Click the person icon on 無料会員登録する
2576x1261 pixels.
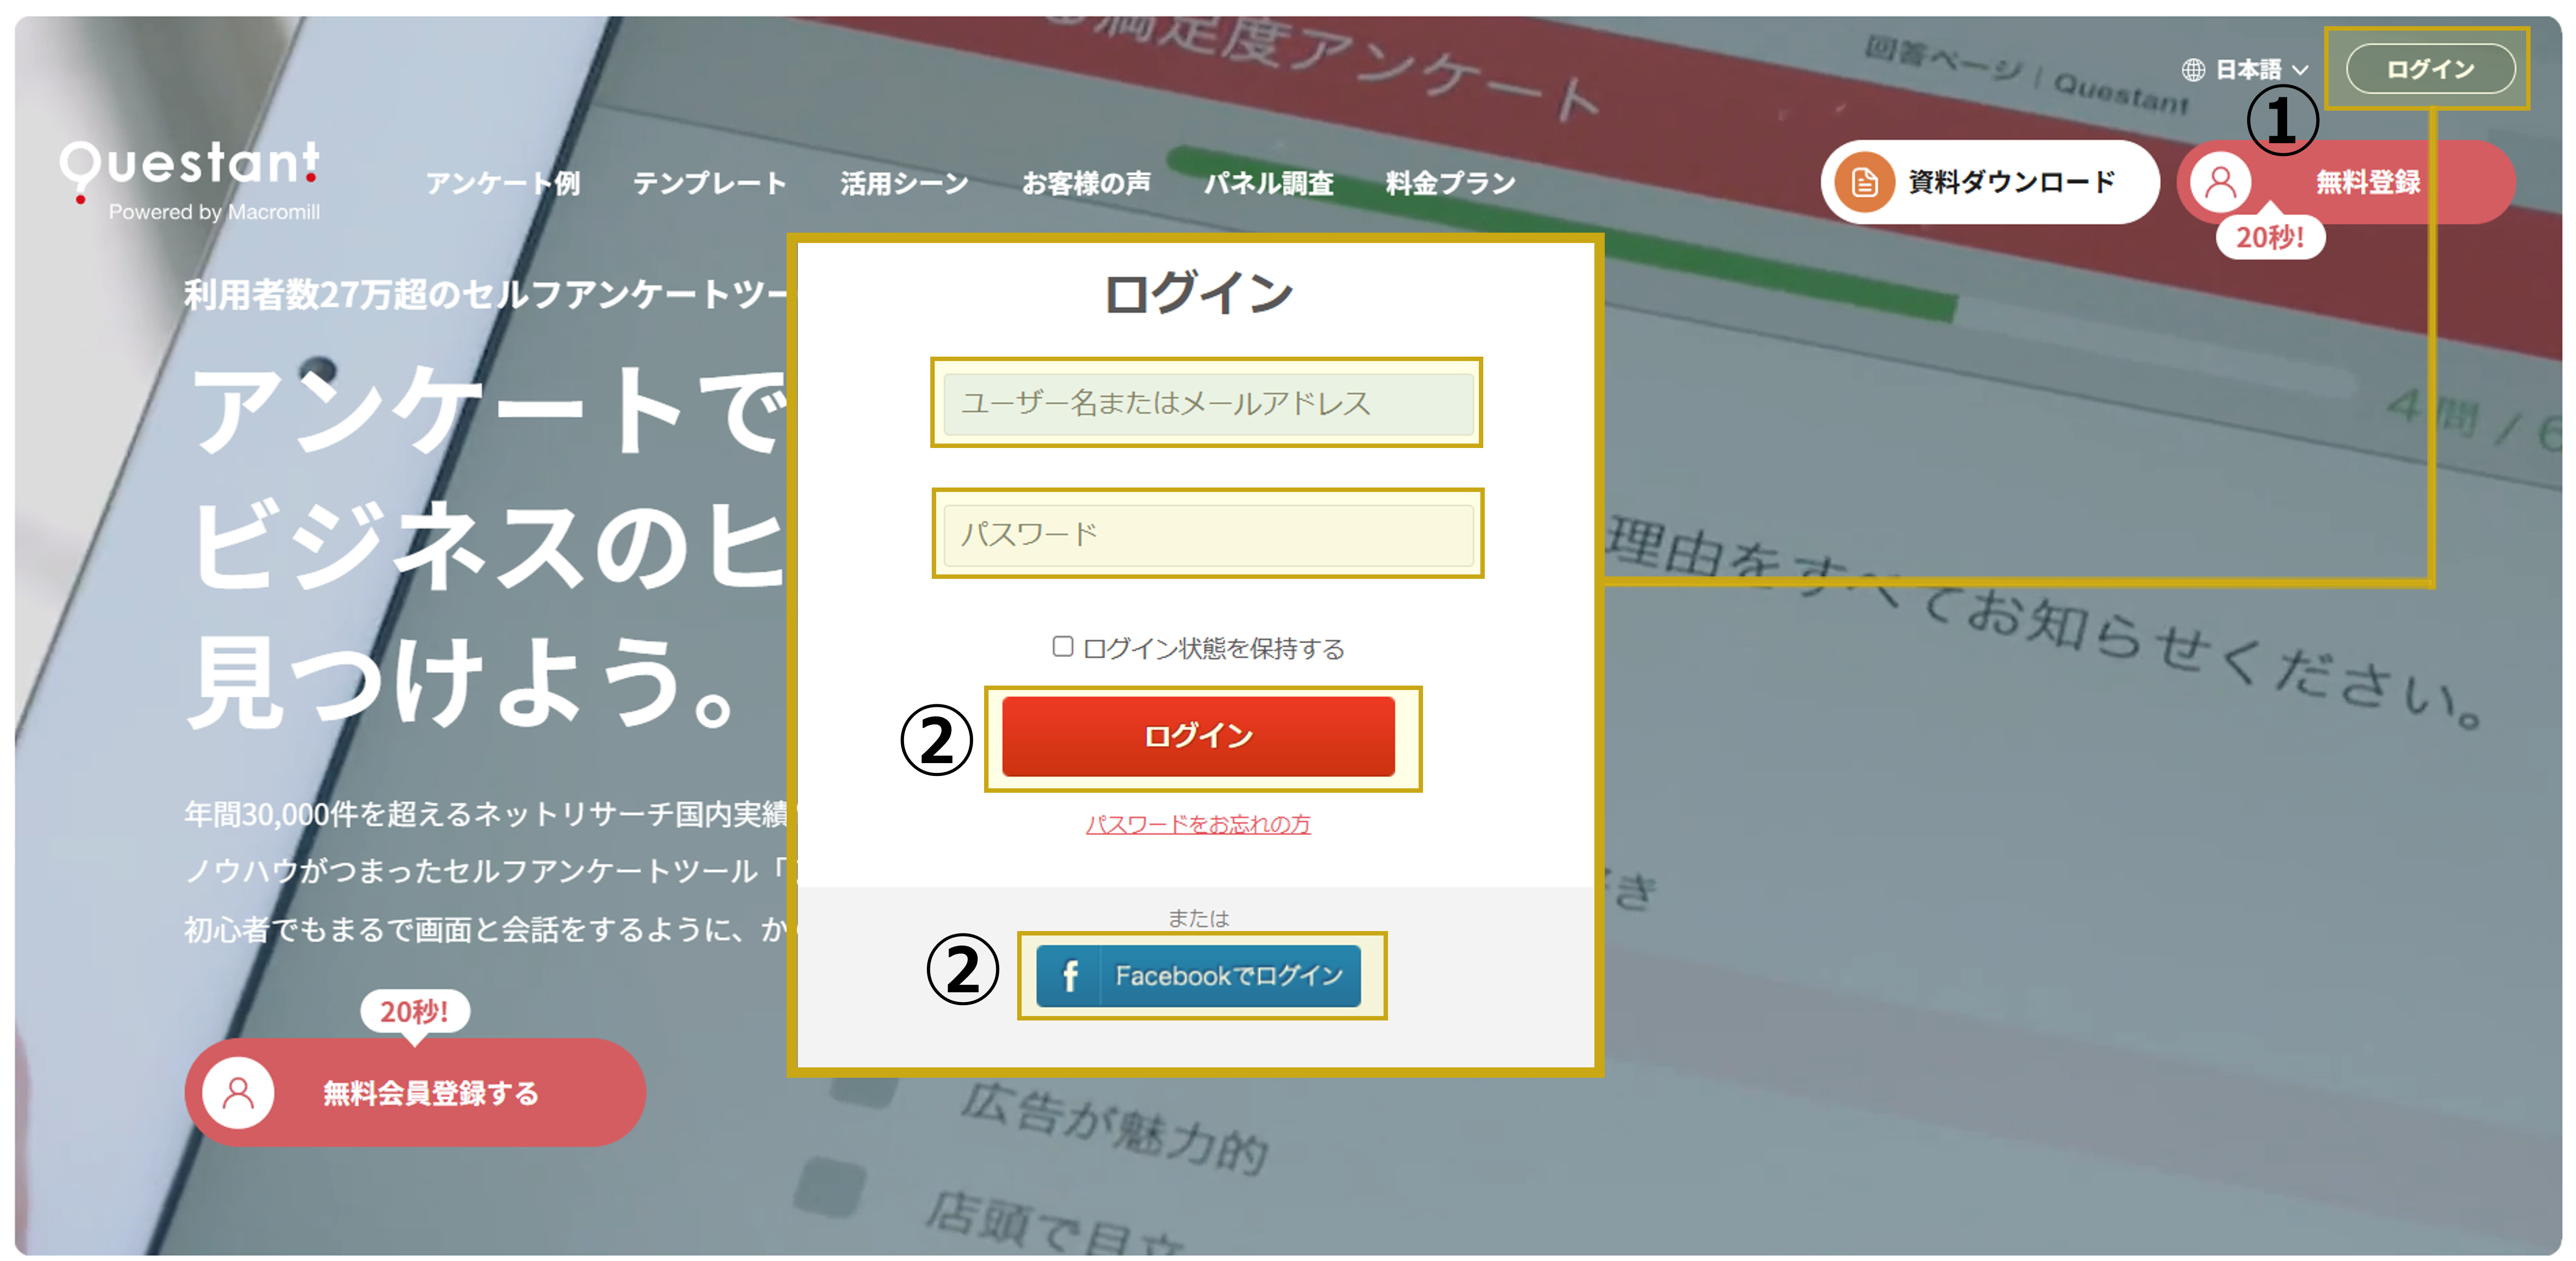click(240, 1093)
